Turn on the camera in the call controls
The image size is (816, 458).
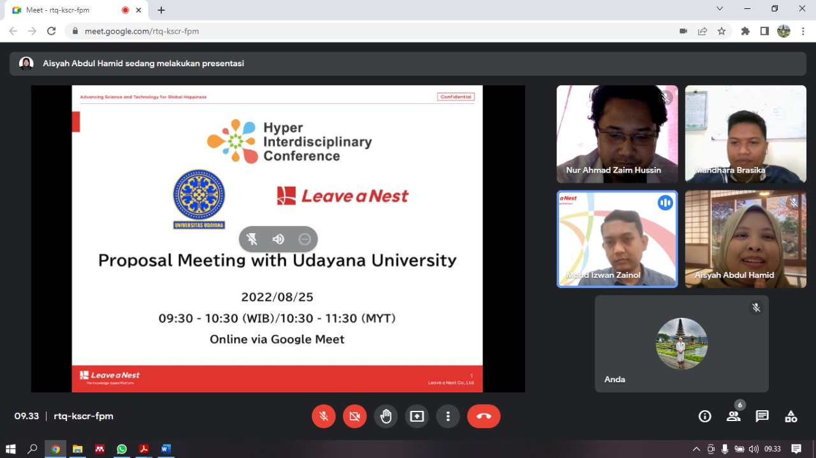point(355,416)
